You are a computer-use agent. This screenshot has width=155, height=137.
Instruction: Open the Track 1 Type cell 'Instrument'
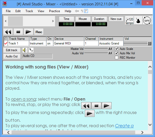click(x=38, y=43)
